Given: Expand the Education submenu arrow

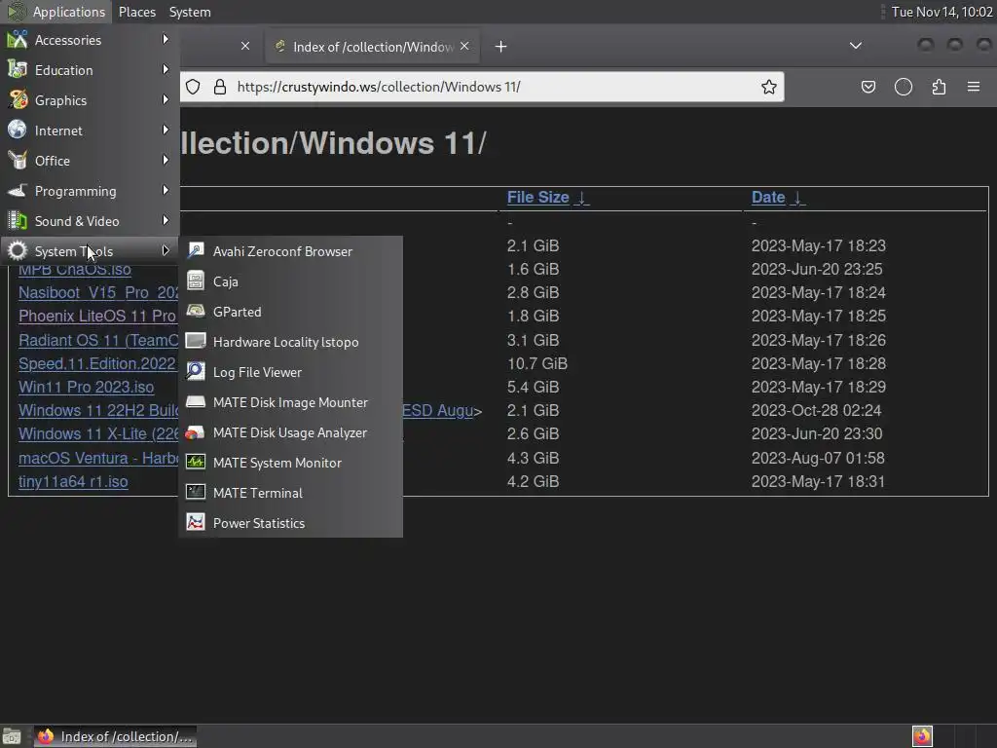Looking at the screenshot, I should click(x=166, y=69).
